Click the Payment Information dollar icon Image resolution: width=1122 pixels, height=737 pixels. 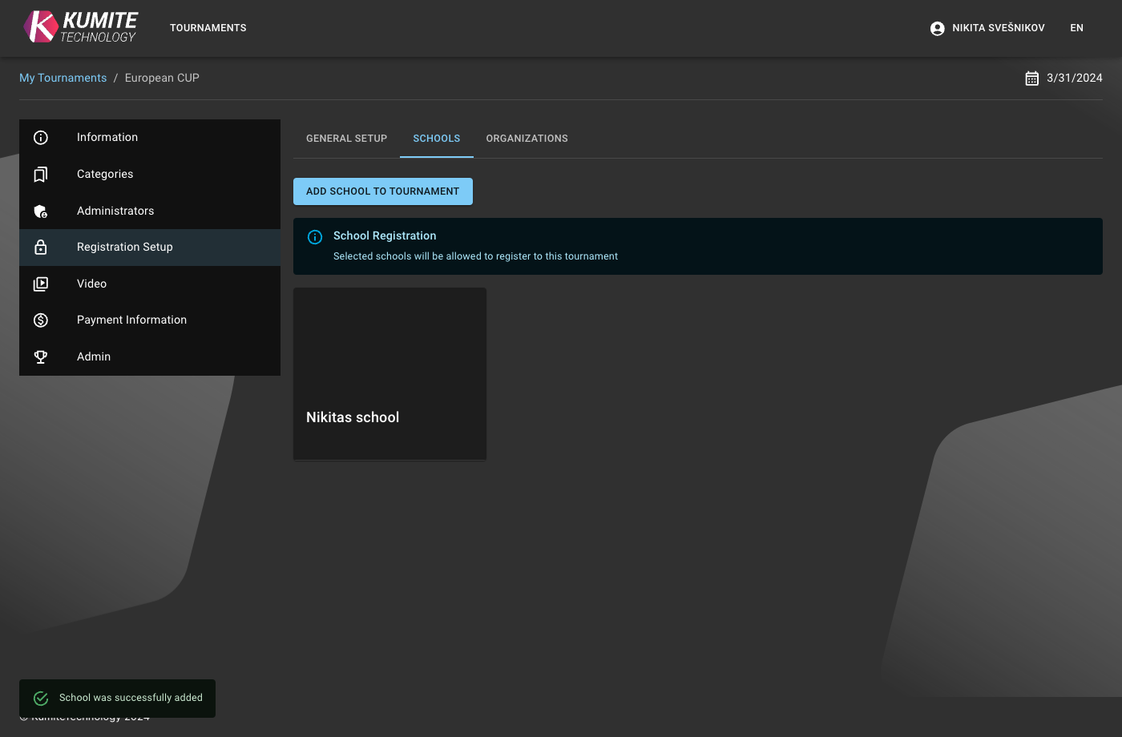(41, 320)
